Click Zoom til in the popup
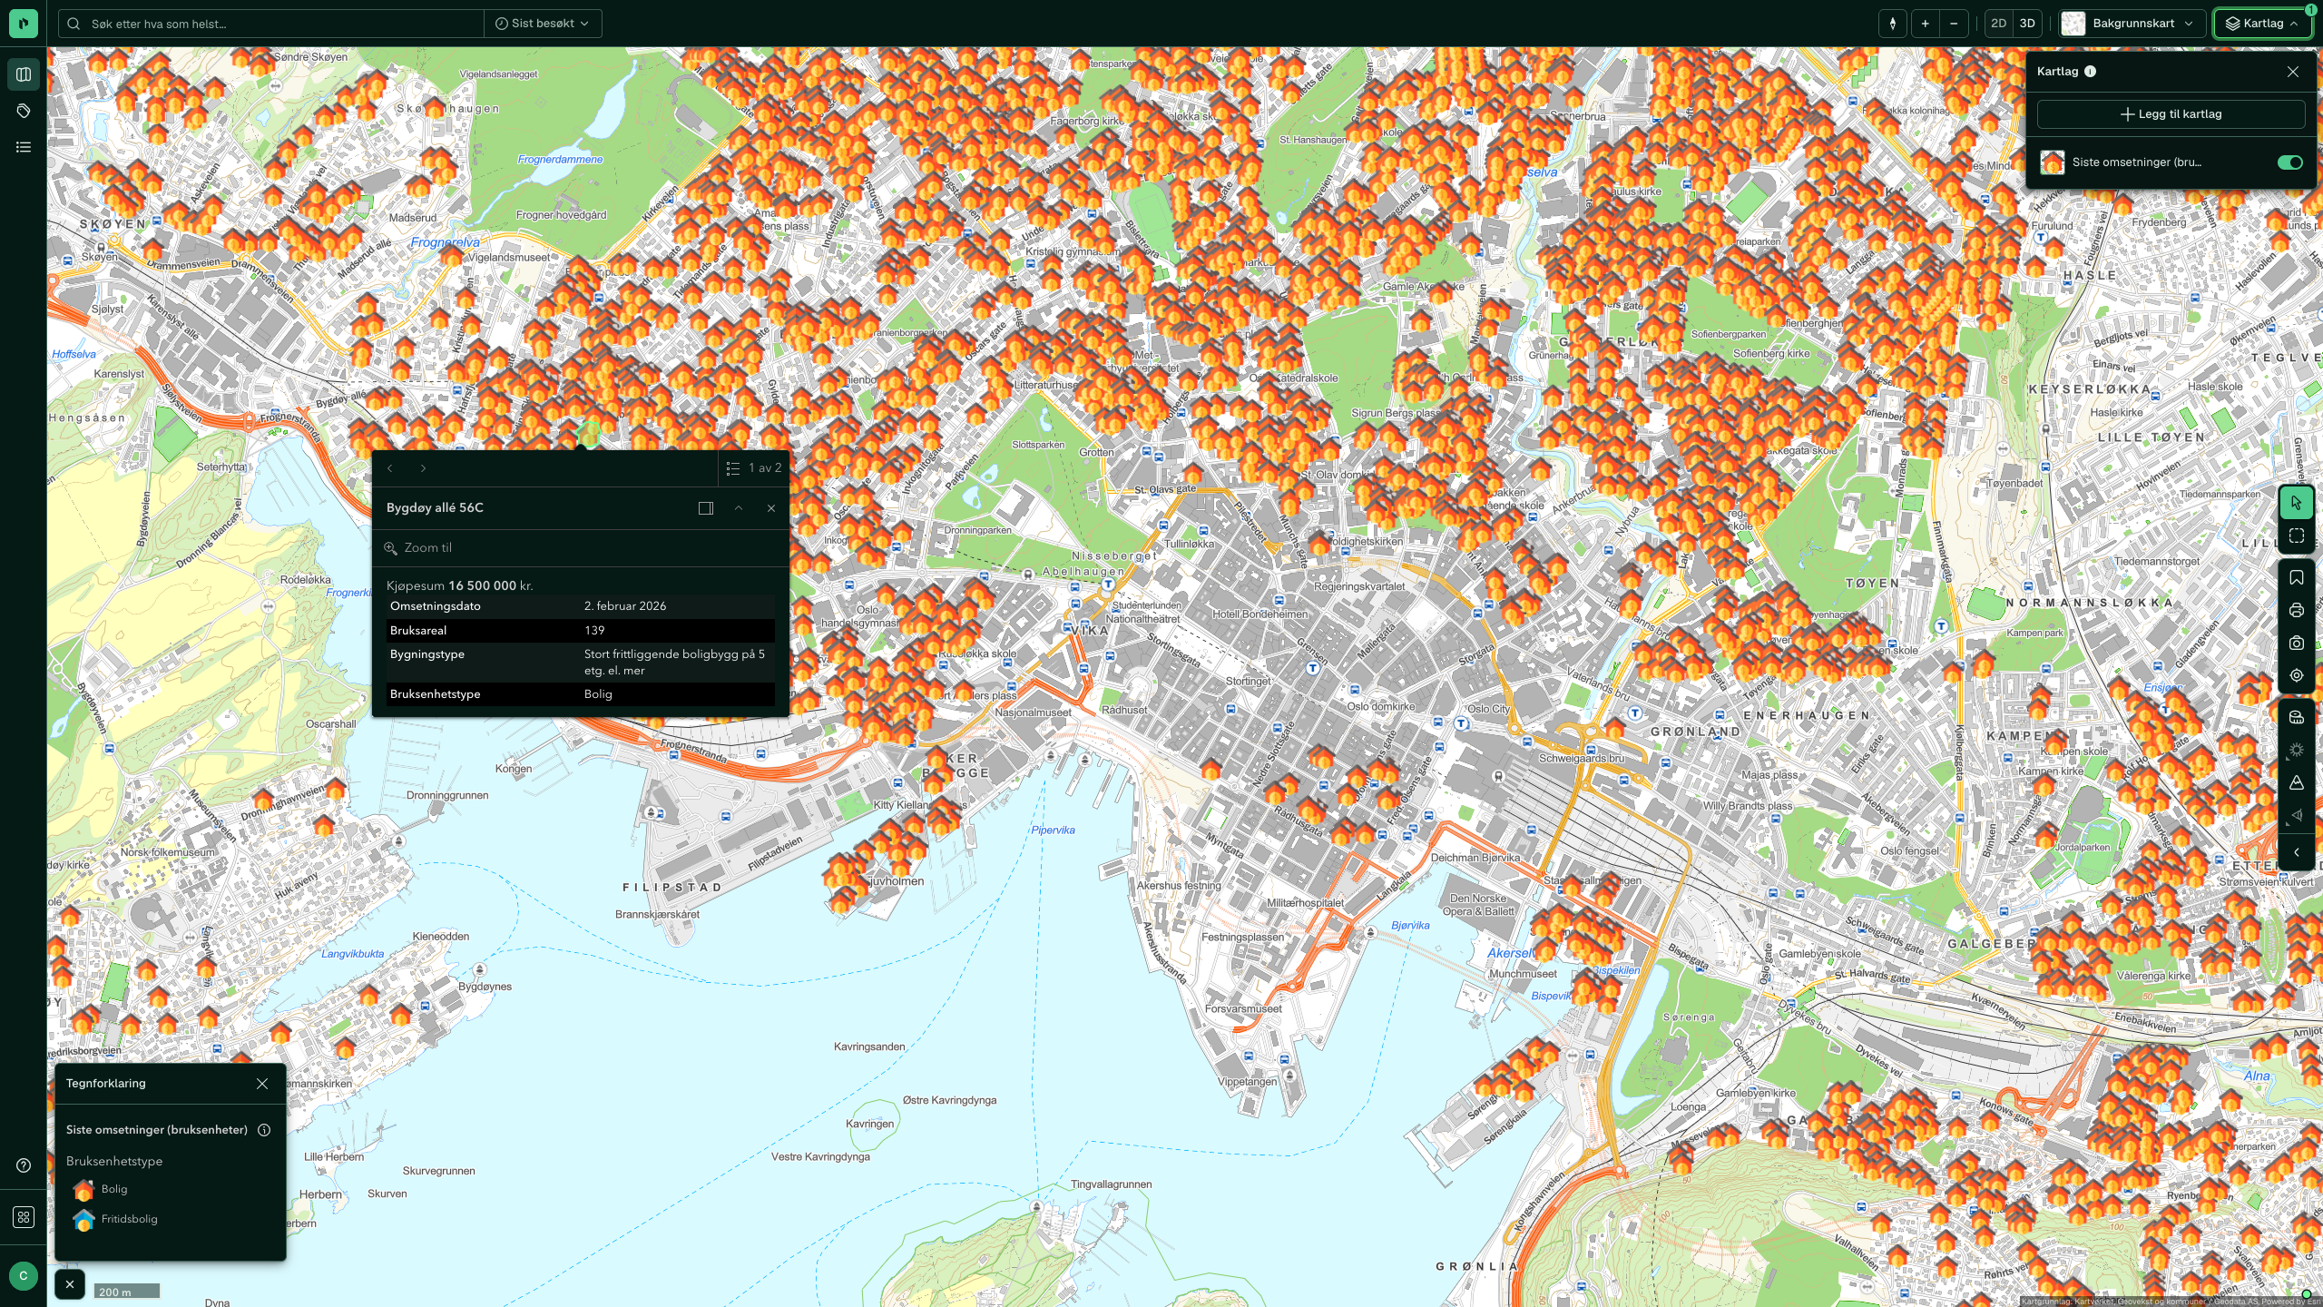The height and width of the screenshot is (1307, 2323). pyautogui.click(x=418, y=548)
